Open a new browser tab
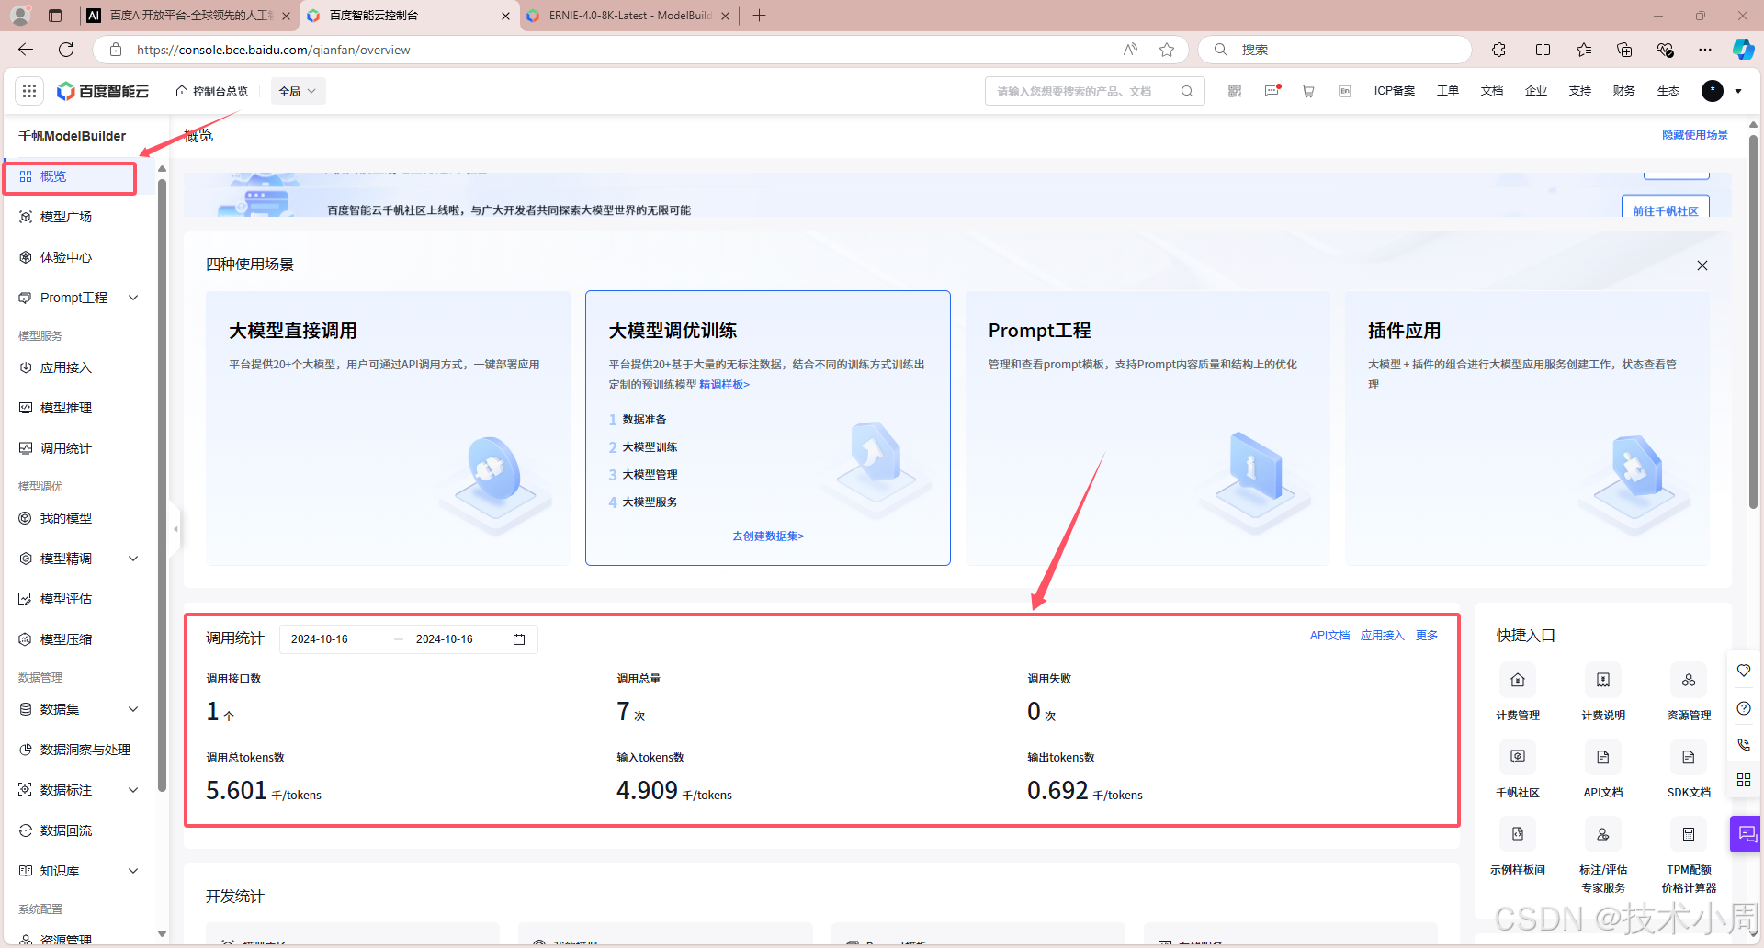This screenshot has height=948, width=1764. 759,16
